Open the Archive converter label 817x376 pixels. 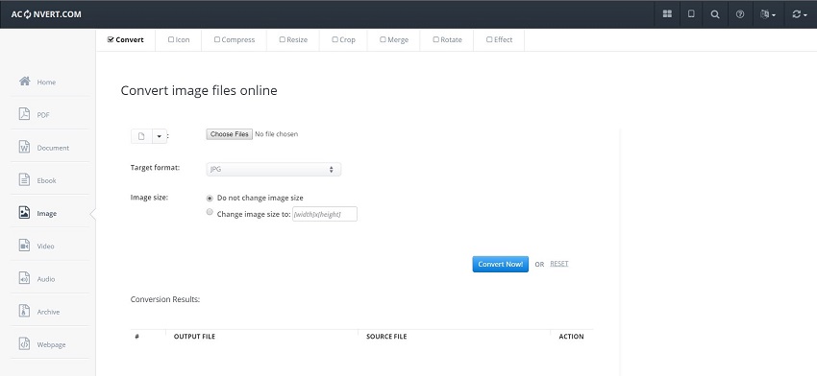tap(48, 312)
